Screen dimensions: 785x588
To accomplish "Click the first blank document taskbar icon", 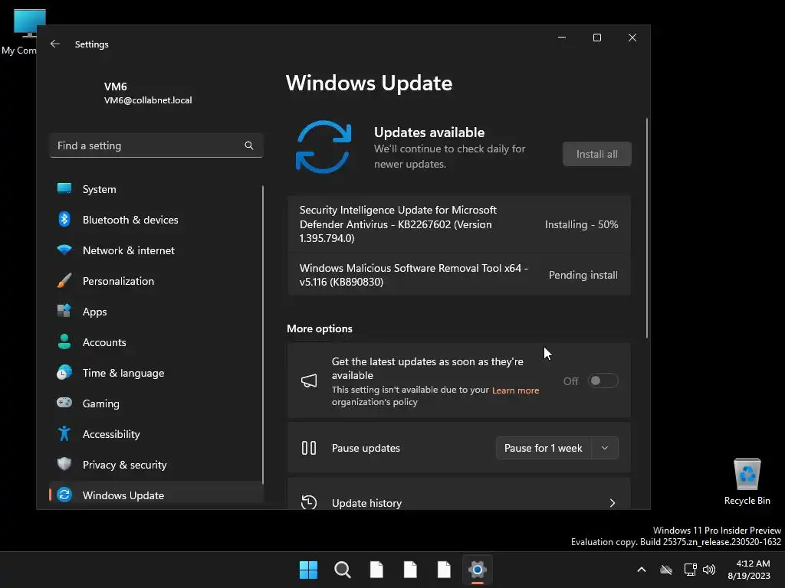I will 376,570.
